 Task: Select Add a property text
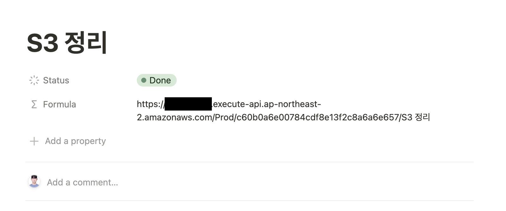[75, 141]
